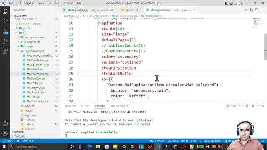Open the Run menu
267x150 pixels.
tap(57, 3)
